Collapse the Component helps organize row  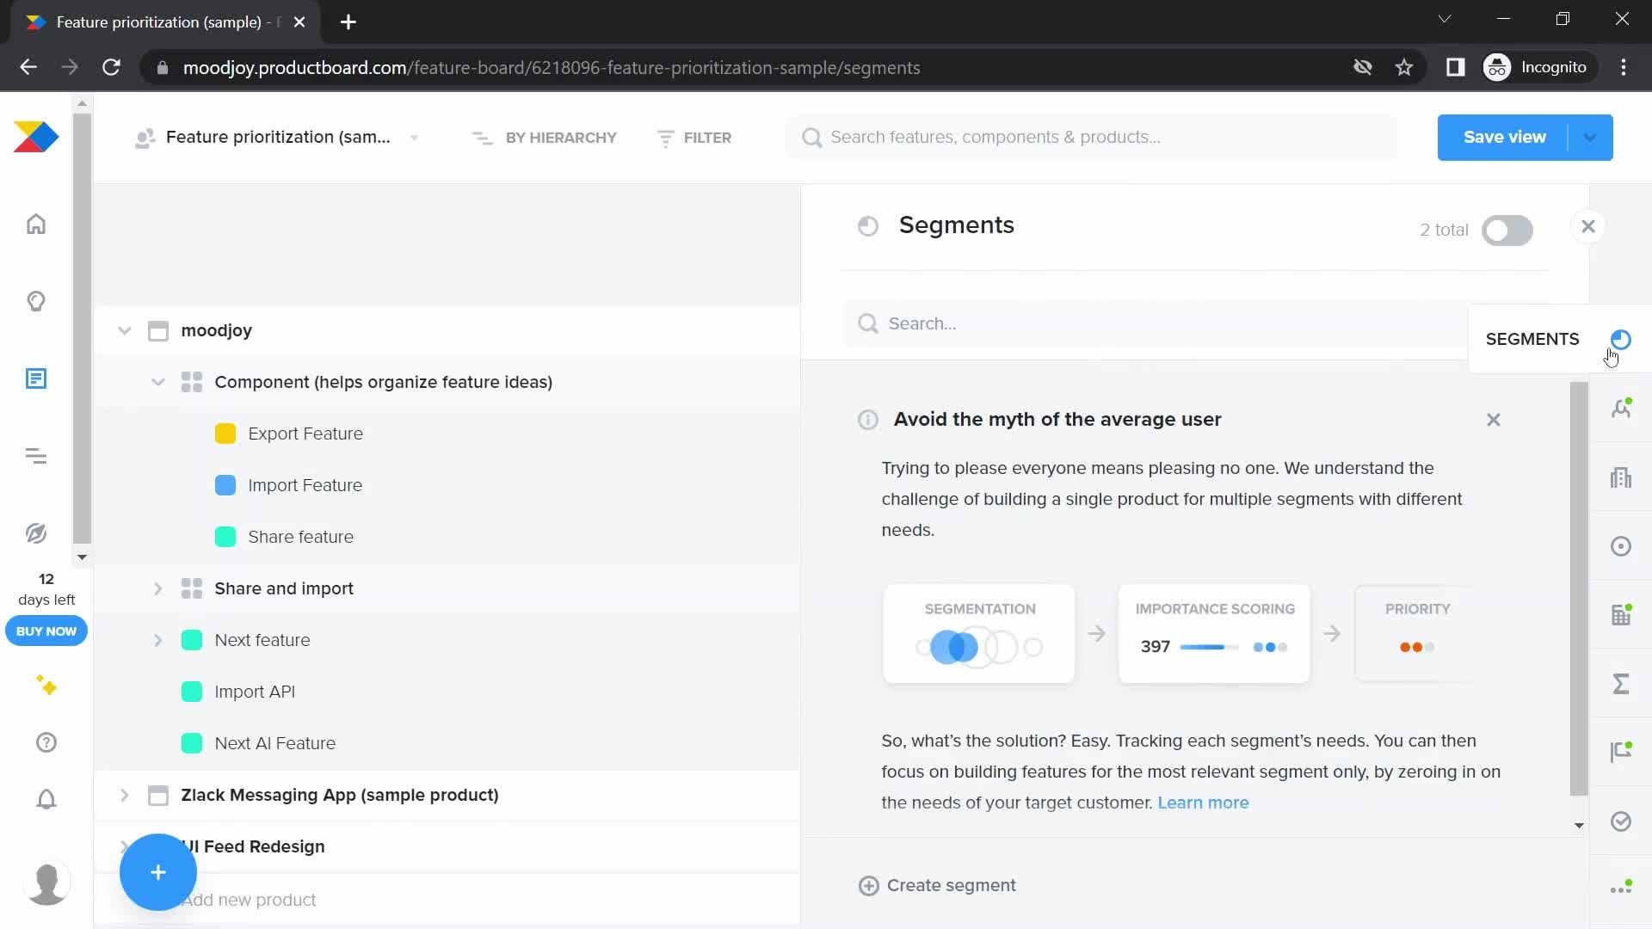[158, 382]
